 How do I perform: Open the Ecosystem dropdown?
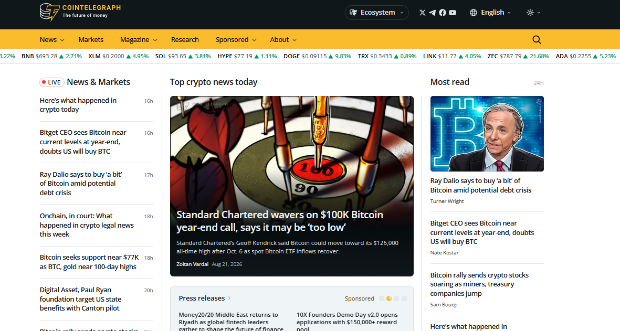377,13
